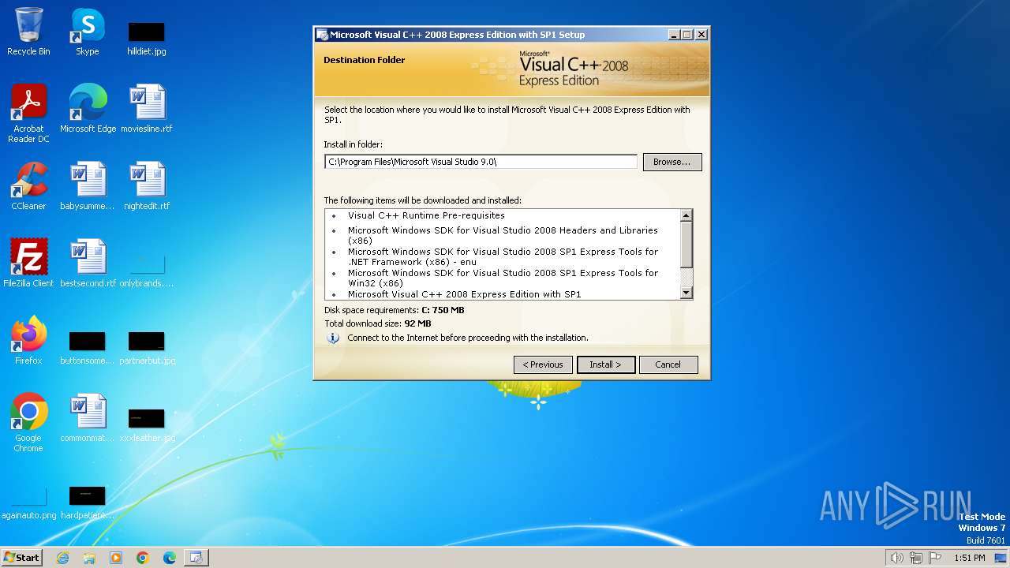1010x568 pixels.
Task: Select the SDK Express Tools for Win32 item
Action: (x=503, y=278)
